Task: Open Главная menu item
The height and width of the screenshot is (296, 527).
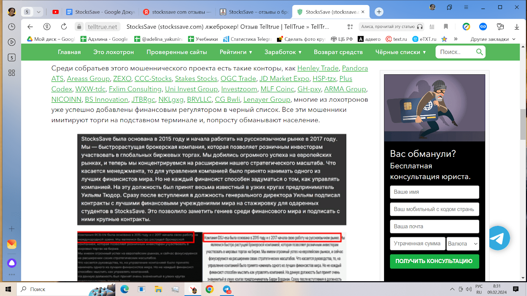Action: pos(69,52)
